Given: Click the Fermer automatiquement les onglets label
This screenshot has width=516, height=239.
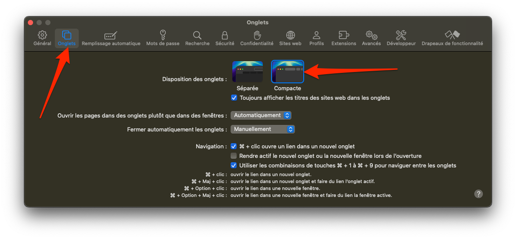Looking at the screenshot, I should [x=177, y=130].
